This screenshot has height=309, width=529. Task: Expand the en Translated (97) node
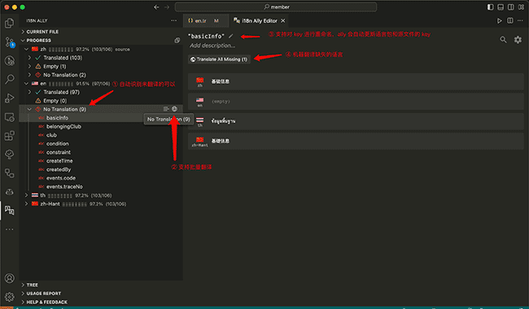click(29, 92)
